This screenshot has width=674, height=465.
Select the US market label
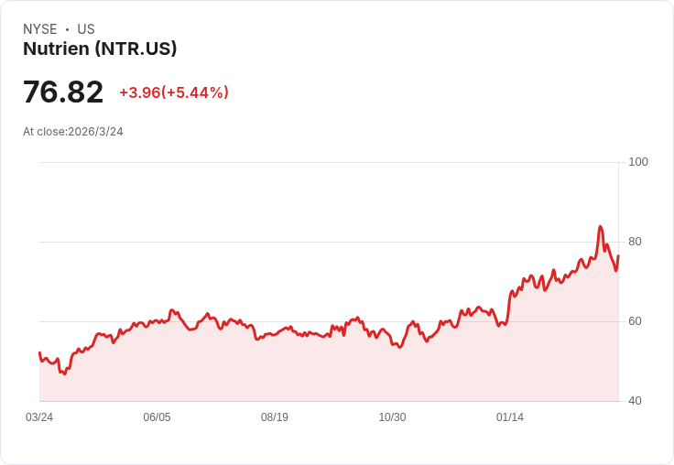tap(86, 29)
